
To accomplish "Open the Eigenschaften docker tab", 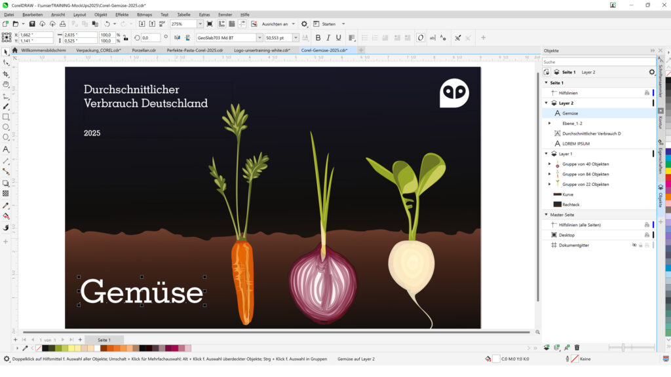I will coord(661,157).
